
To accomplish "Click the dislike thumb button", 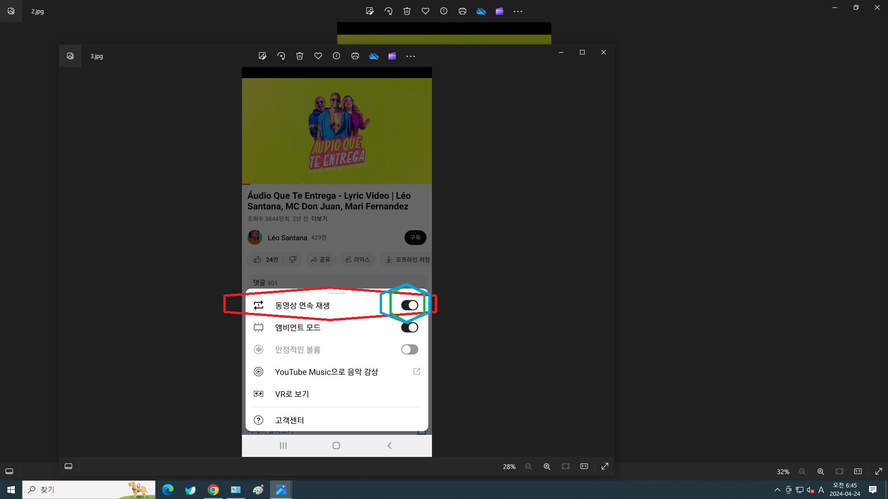I will [x=293, y=260].
